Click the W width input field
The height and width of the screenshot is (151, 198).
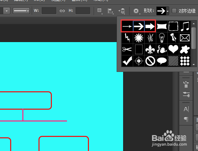pos(49,10)
